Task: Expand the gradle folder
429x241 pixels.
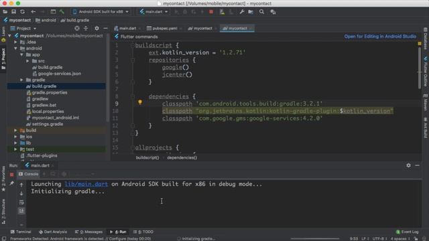Action: click(x=21, y=80)
